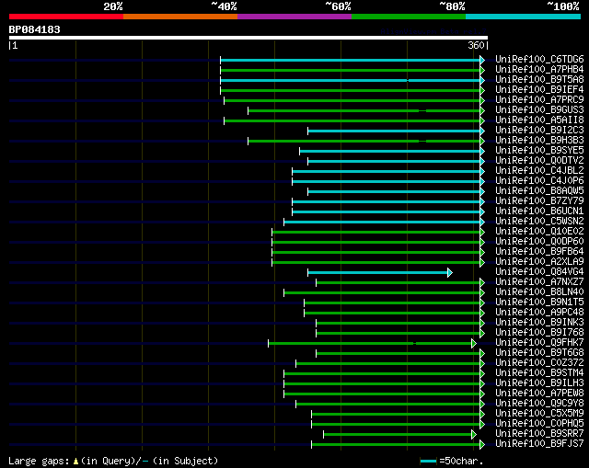The height and width of the screenshot is (468, 589).
Task: Select the UniRef100_B8AQW5 hit label
Action: (x=539, y=191)
